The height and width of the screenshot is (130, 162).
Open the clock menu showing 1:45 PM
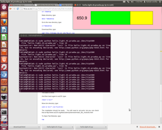tap(139, 2)
